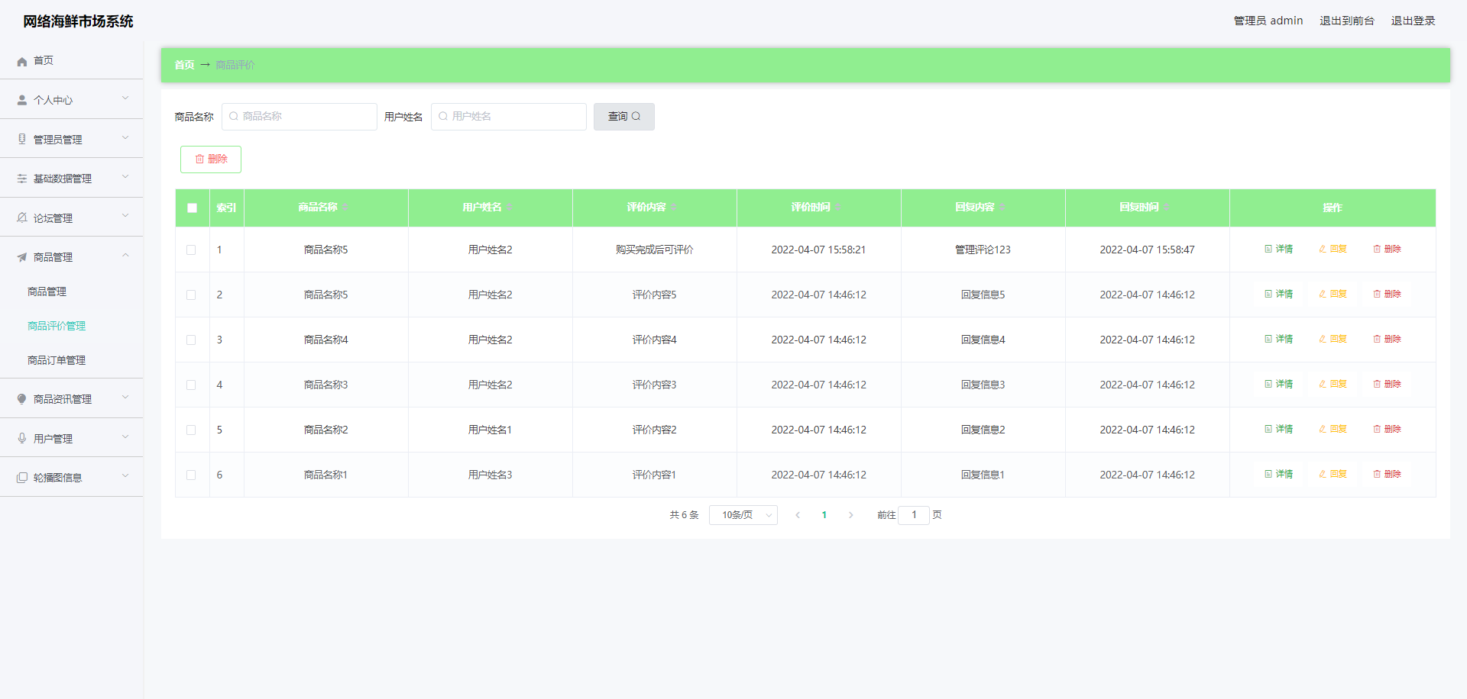The width and height of the screenshot is (1467, 699).
Task: Go to 首页 in the sidebar
Action: point(72,60)
